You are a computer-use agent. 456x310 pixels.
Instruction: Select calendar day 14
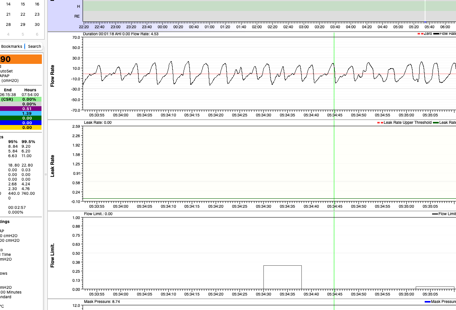(9, 4)
